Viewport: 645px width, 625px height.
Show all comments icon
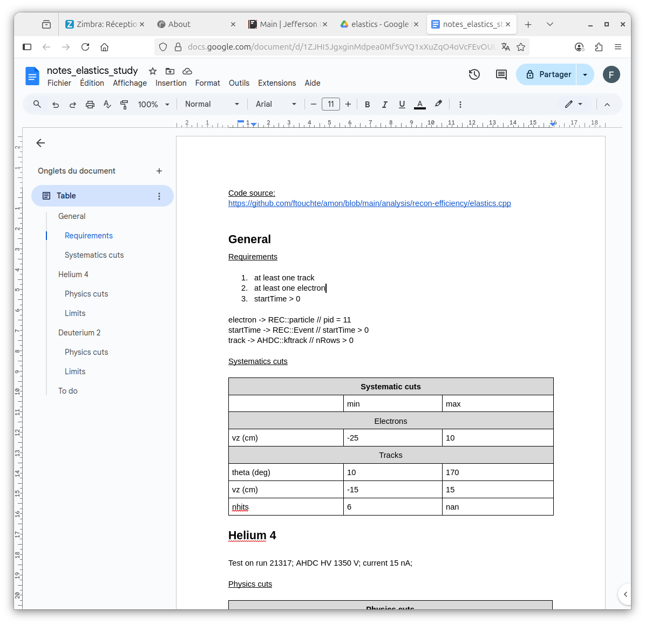pos(501,74)
